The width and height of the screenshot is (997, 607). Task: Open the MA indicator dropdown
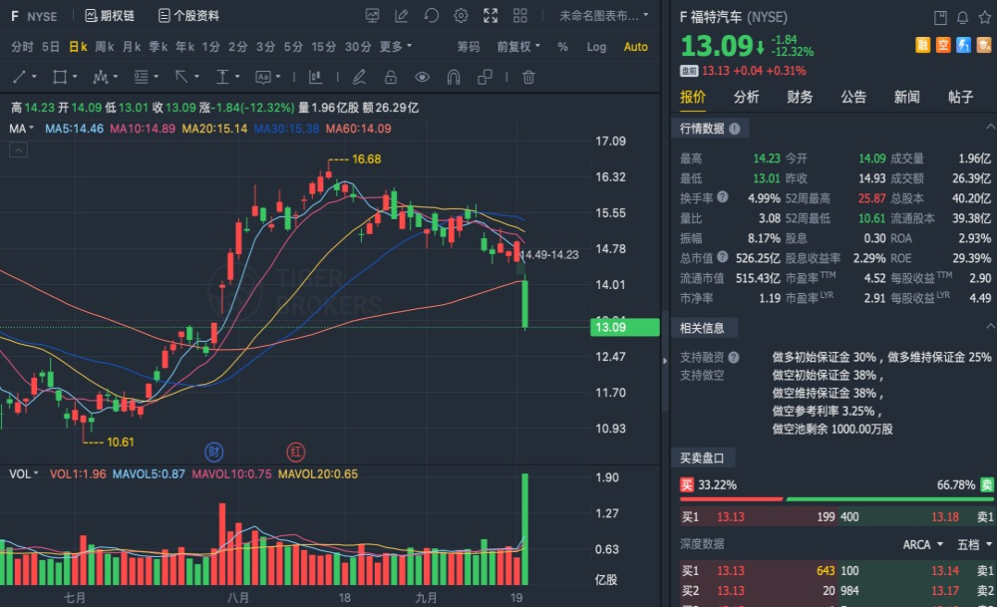pos(21,129)
